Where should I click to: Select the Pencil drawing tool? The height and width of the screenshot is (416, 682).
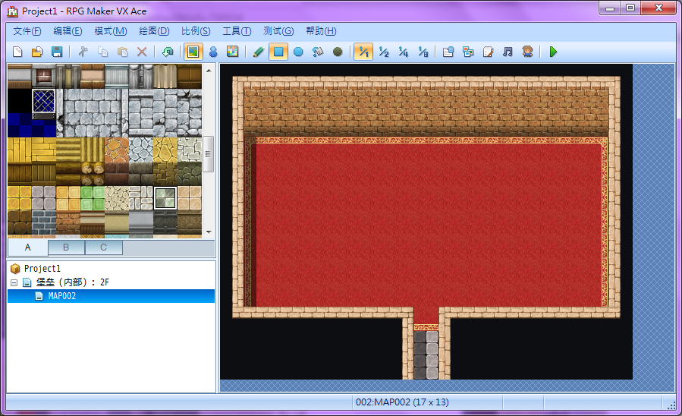tap(259, 52)
